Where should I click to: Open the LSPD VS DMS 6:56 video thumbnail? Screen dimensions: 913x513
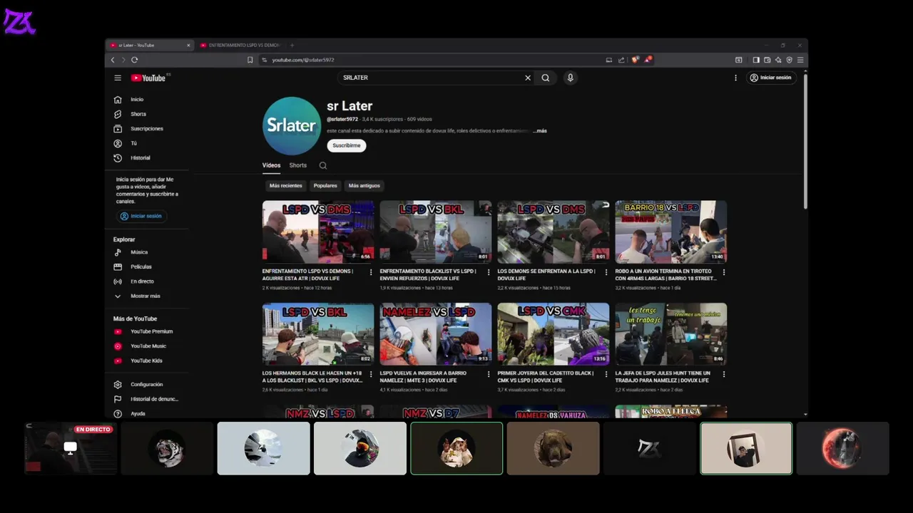coord(318,232)
